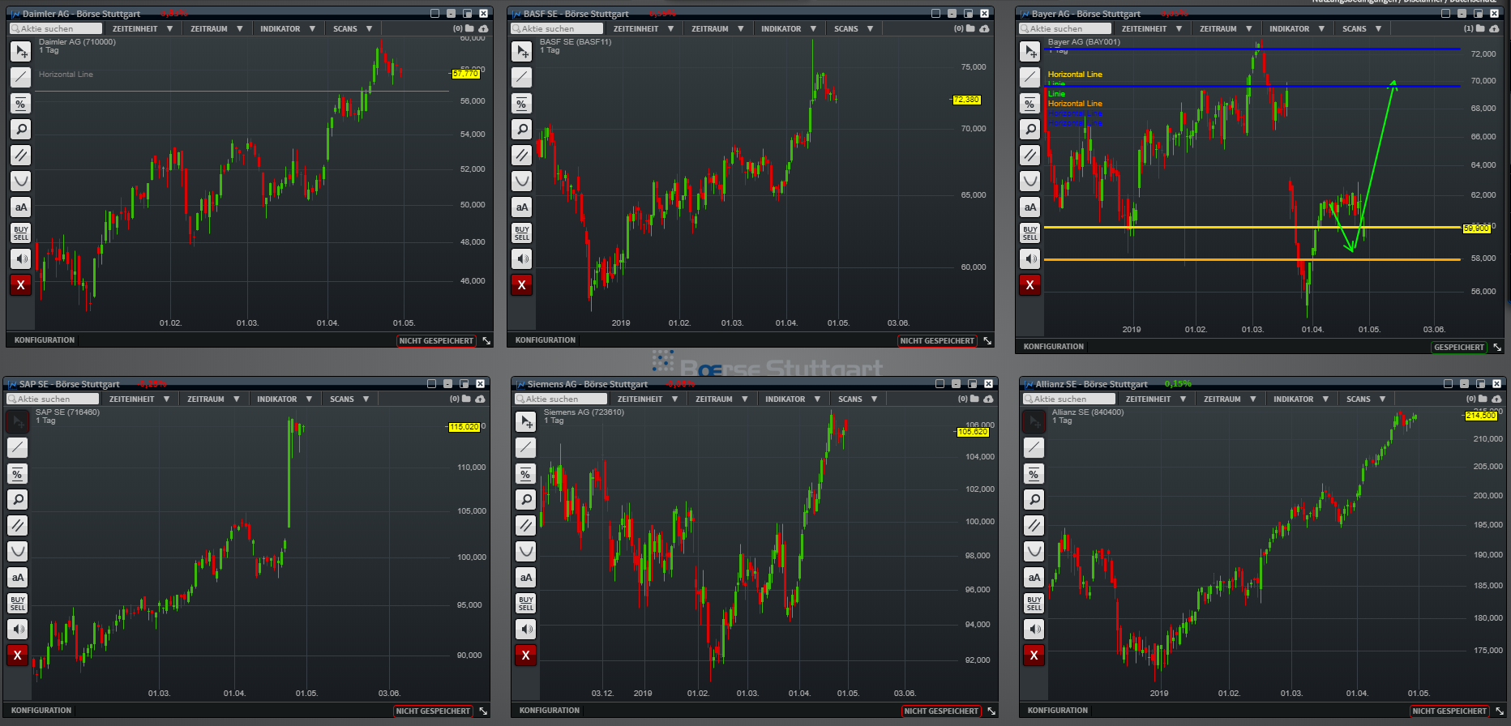
Task: Activate the magnifier zoom tool in SAP chart
Action: 18,499
